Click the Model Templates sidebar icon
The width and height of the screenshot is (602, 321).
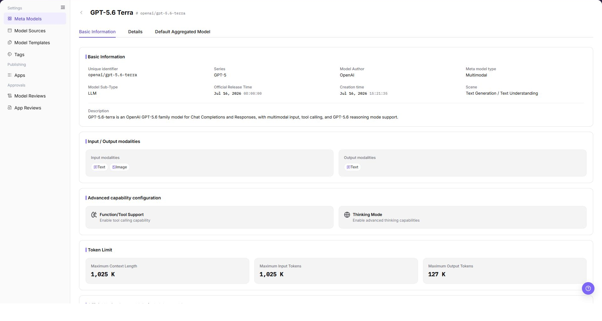(10, 43)
